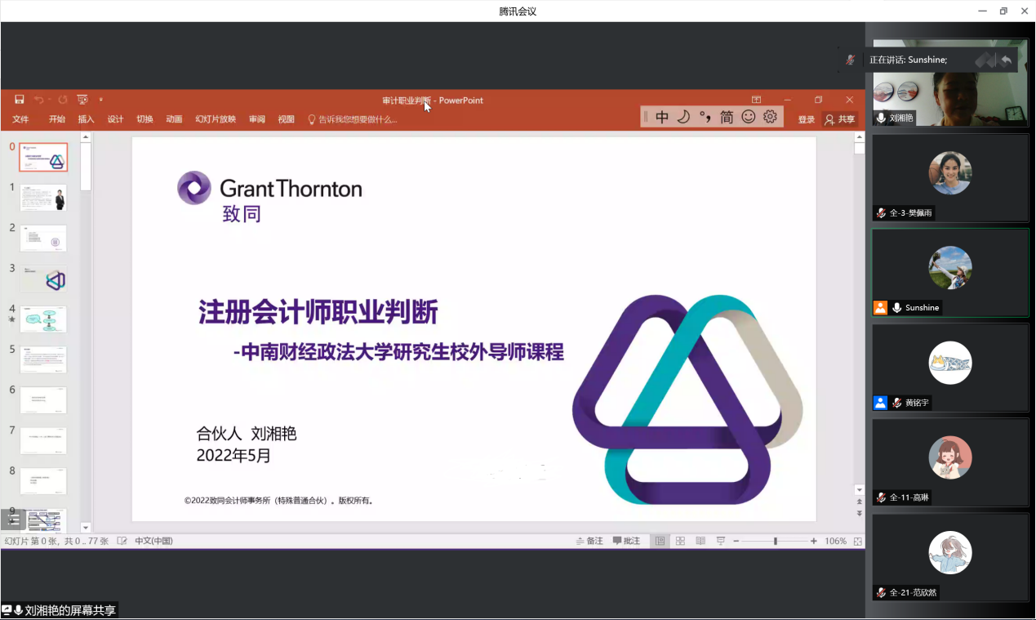Viewport: 1036px width, 620px height.
Task: Open the ribbon display options button
Action: [x=756, y=100]
